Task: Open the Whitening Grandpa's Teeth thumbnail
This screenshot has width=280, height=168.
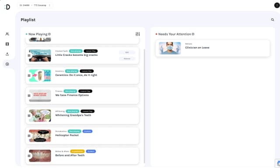Action: click(x=40, y=116)
